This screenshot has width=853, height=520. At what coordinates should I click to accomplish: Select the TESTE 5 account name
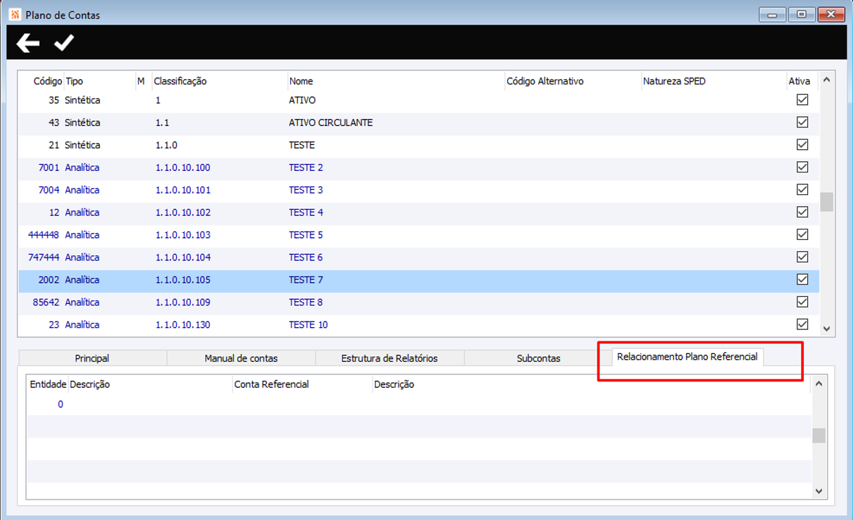306,235
